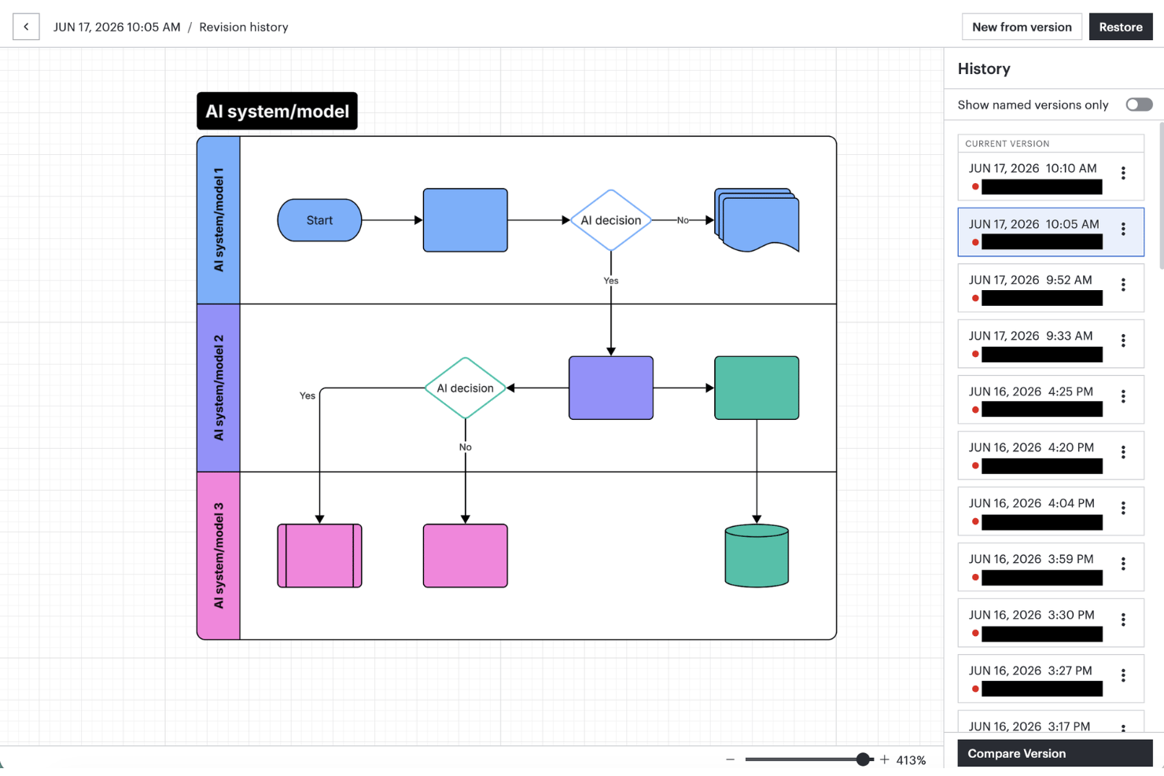Click the AI system/model 3 swimlane header
1164x776 pixels.
coord(219,556)
